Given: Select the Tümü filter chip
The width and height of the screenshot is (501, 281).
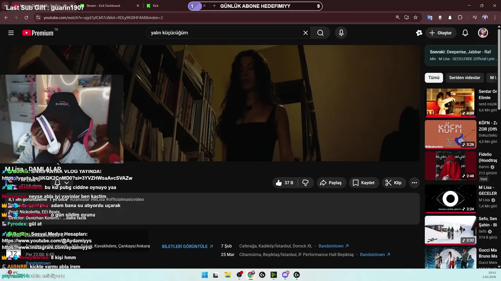Looking at the screenshot, I should pyautogui.click(x=434, y=78).
